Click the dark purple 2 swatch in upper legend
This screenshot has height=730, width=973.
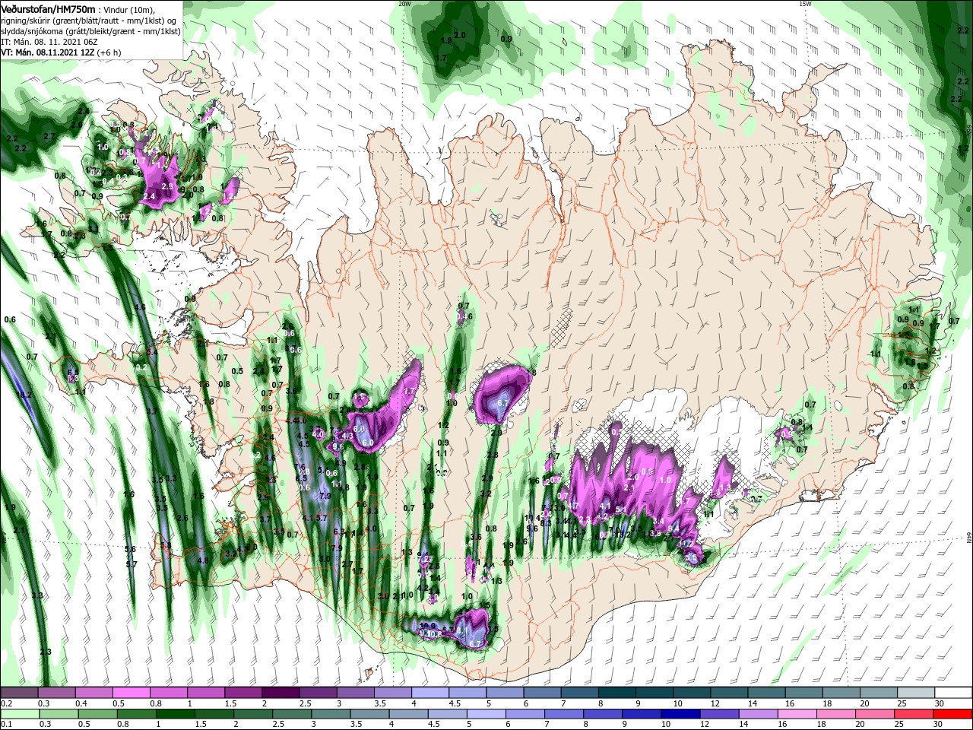(x=280, y=693)
